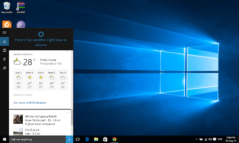The height and width of the screenshot is (143, 239).
Task: Click the Partly cloudy condition text
Action: tap(48, 60)
